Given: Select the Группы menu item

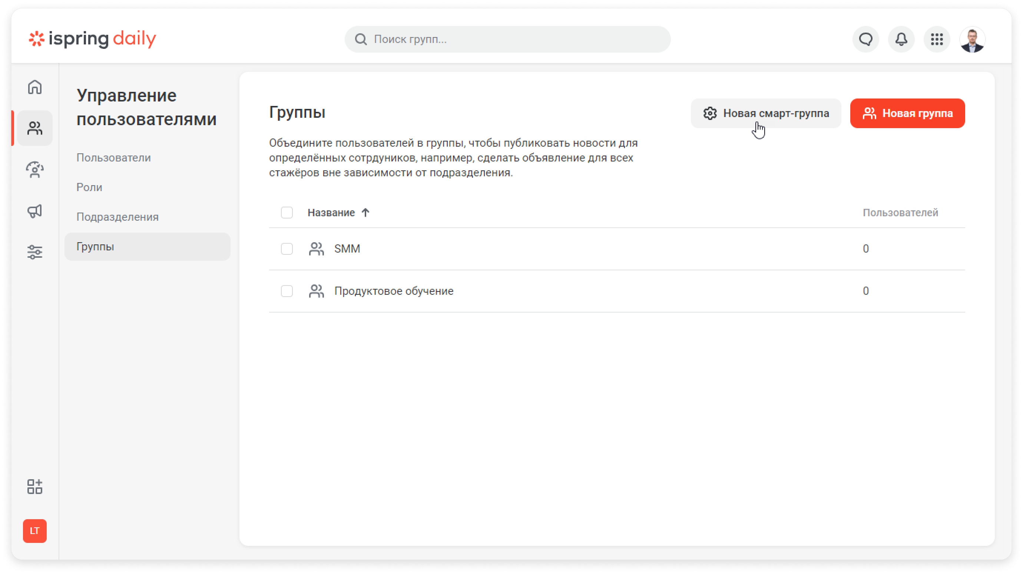Looking at the screenshot, I should point(148,247).
